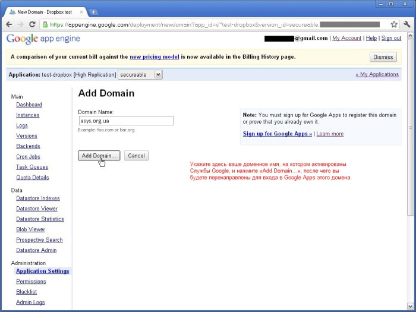
Task: Open Admin Logs
Action: (30, 302)
